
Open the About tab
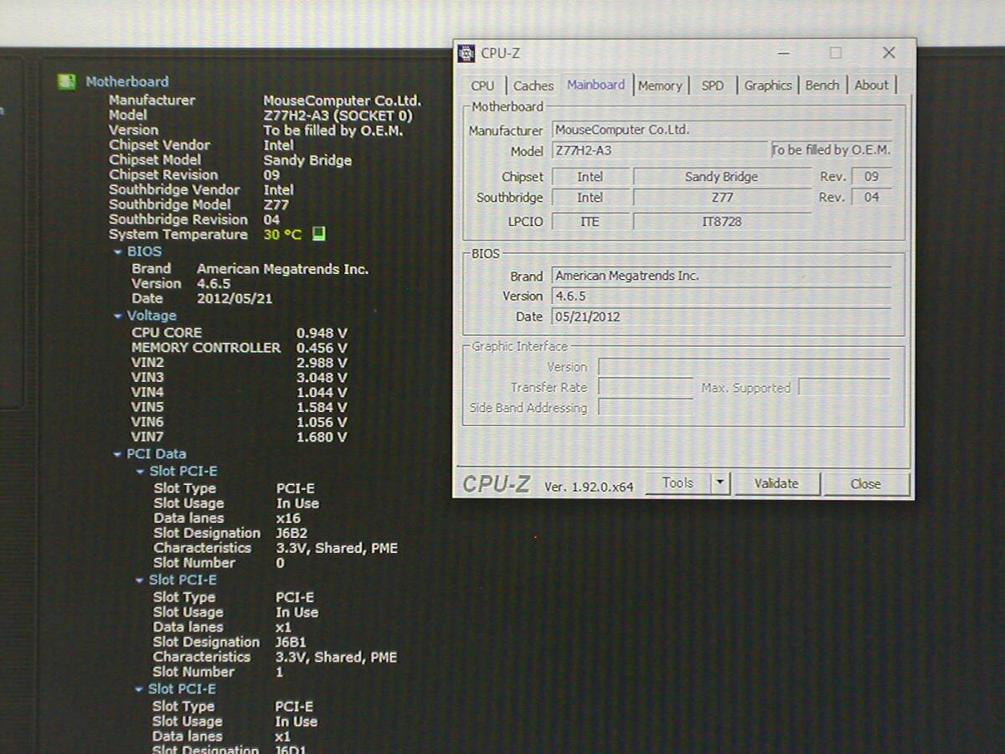coord(871,85)
